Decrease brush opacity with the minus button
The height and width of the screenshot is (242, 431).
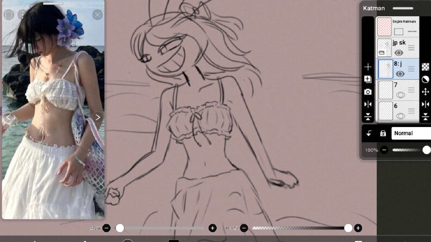[x=244, y=228]
